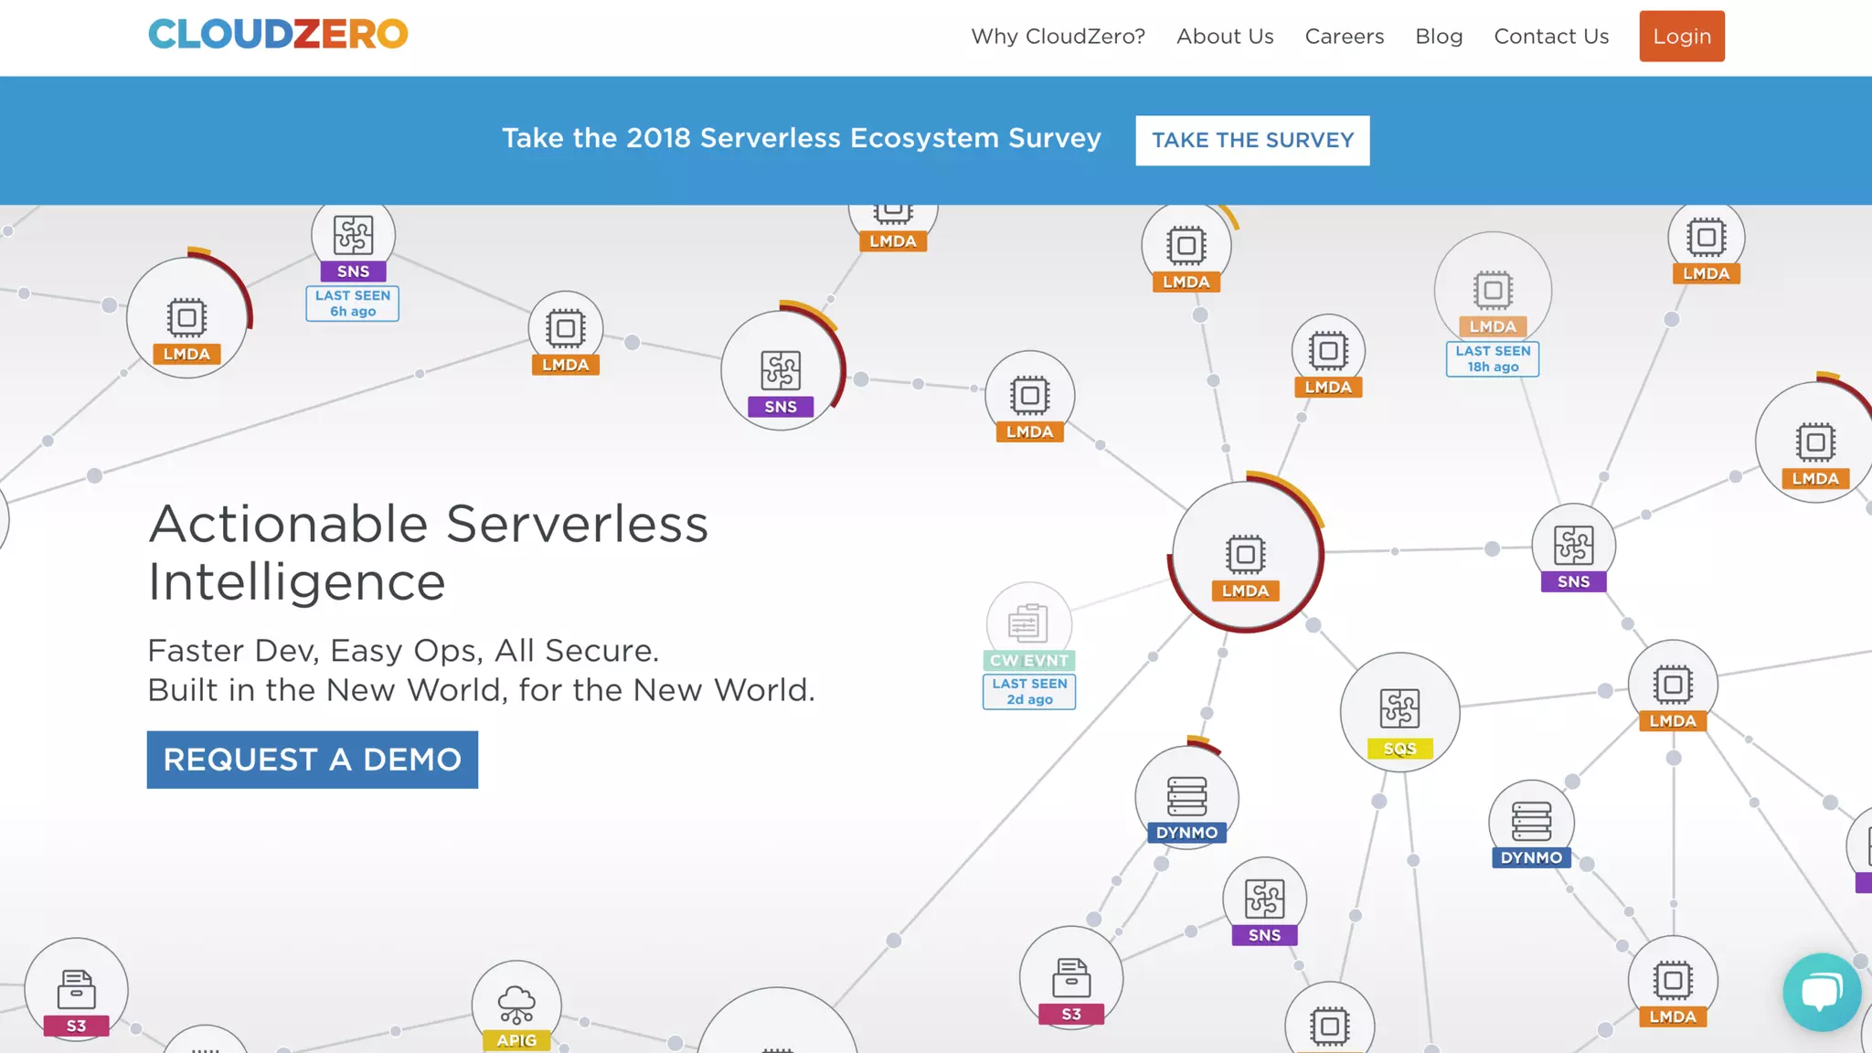Open the Careers page
Screen dimensions: 1872x1053
pyautogui.click(x=1344, y=37)
